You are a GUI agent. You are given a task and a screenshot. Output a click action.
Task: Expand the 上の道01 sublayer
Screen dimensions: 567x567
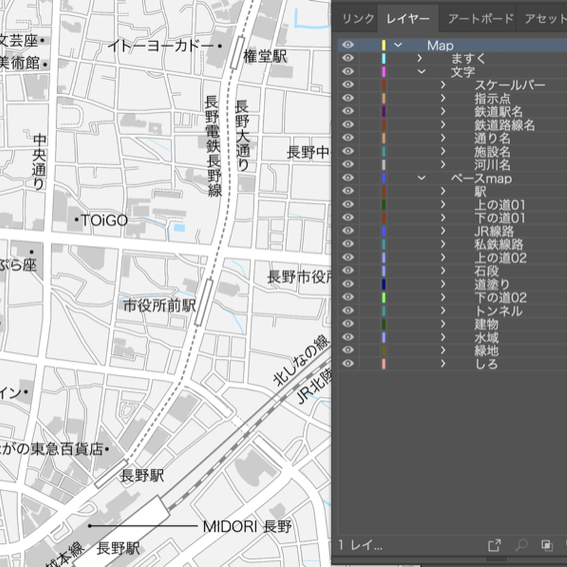click(x=443, y=205)
